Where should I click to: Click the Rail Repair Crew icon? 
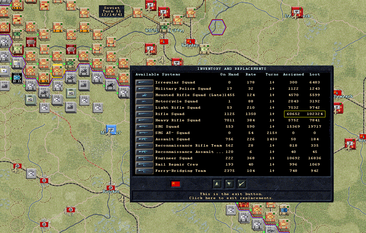(144, 164)
